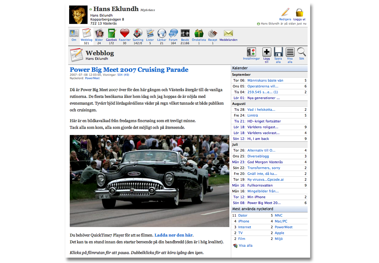
Task: Open calendar entry Världens vackrast...
Action: tap(263, 133)
